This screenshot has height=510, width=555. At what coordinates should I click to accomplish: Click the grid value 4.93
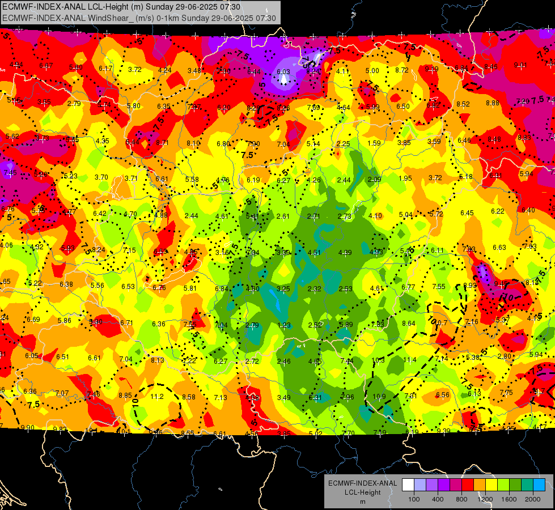tap(376, 252)
